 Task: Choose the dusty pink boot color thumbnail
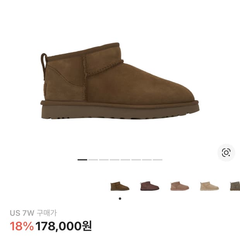point(180,186)
